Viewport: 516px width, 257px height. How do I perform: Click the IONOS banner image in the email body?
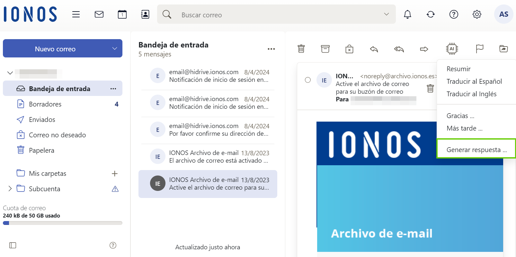[x=410, y=187]
